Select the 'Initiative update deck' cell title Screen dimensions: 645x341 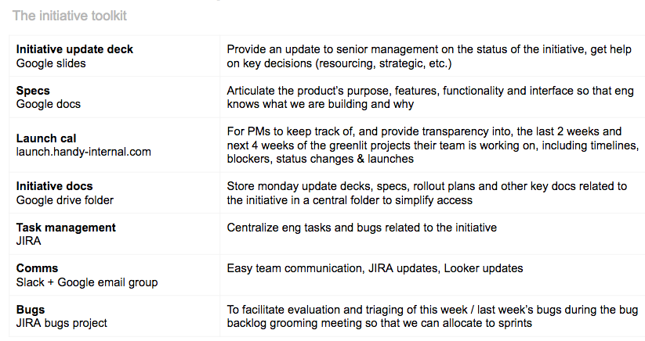(74, 49)
